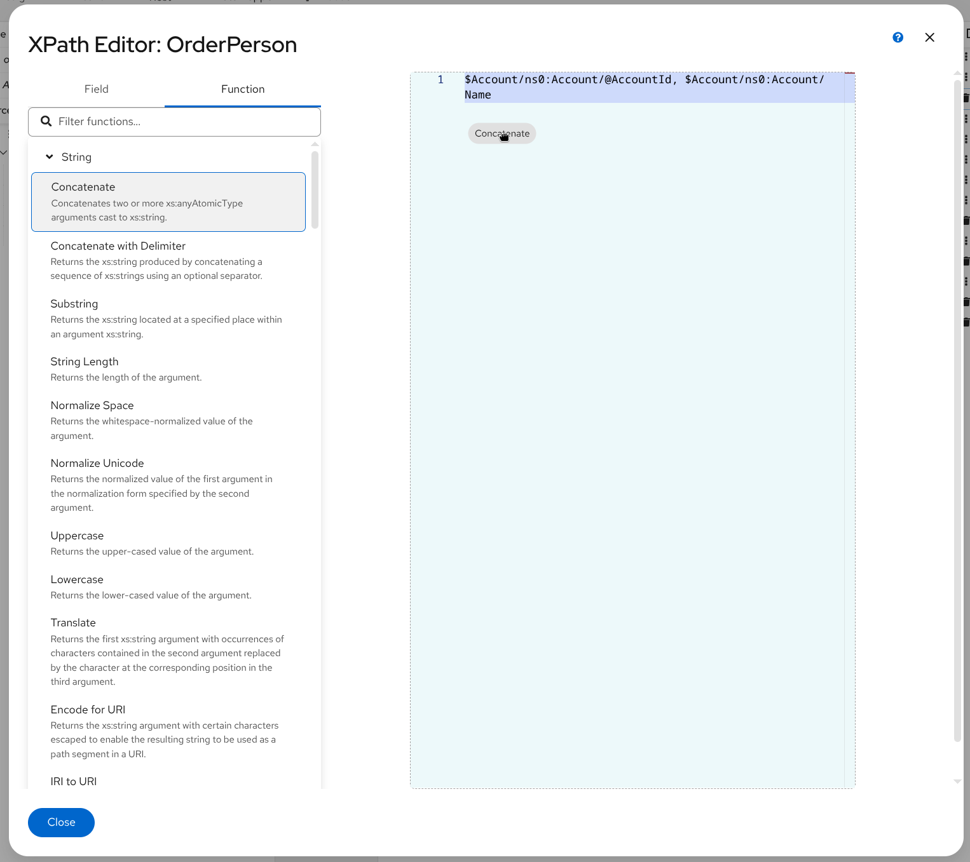Click line number 1 in editor gutter
Viewport: 970px width, 862px height.
[x=441, y=80]
